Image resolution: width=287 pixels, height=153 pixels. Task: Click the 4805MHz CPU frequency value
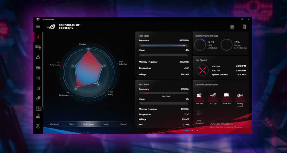coord(184,41)
